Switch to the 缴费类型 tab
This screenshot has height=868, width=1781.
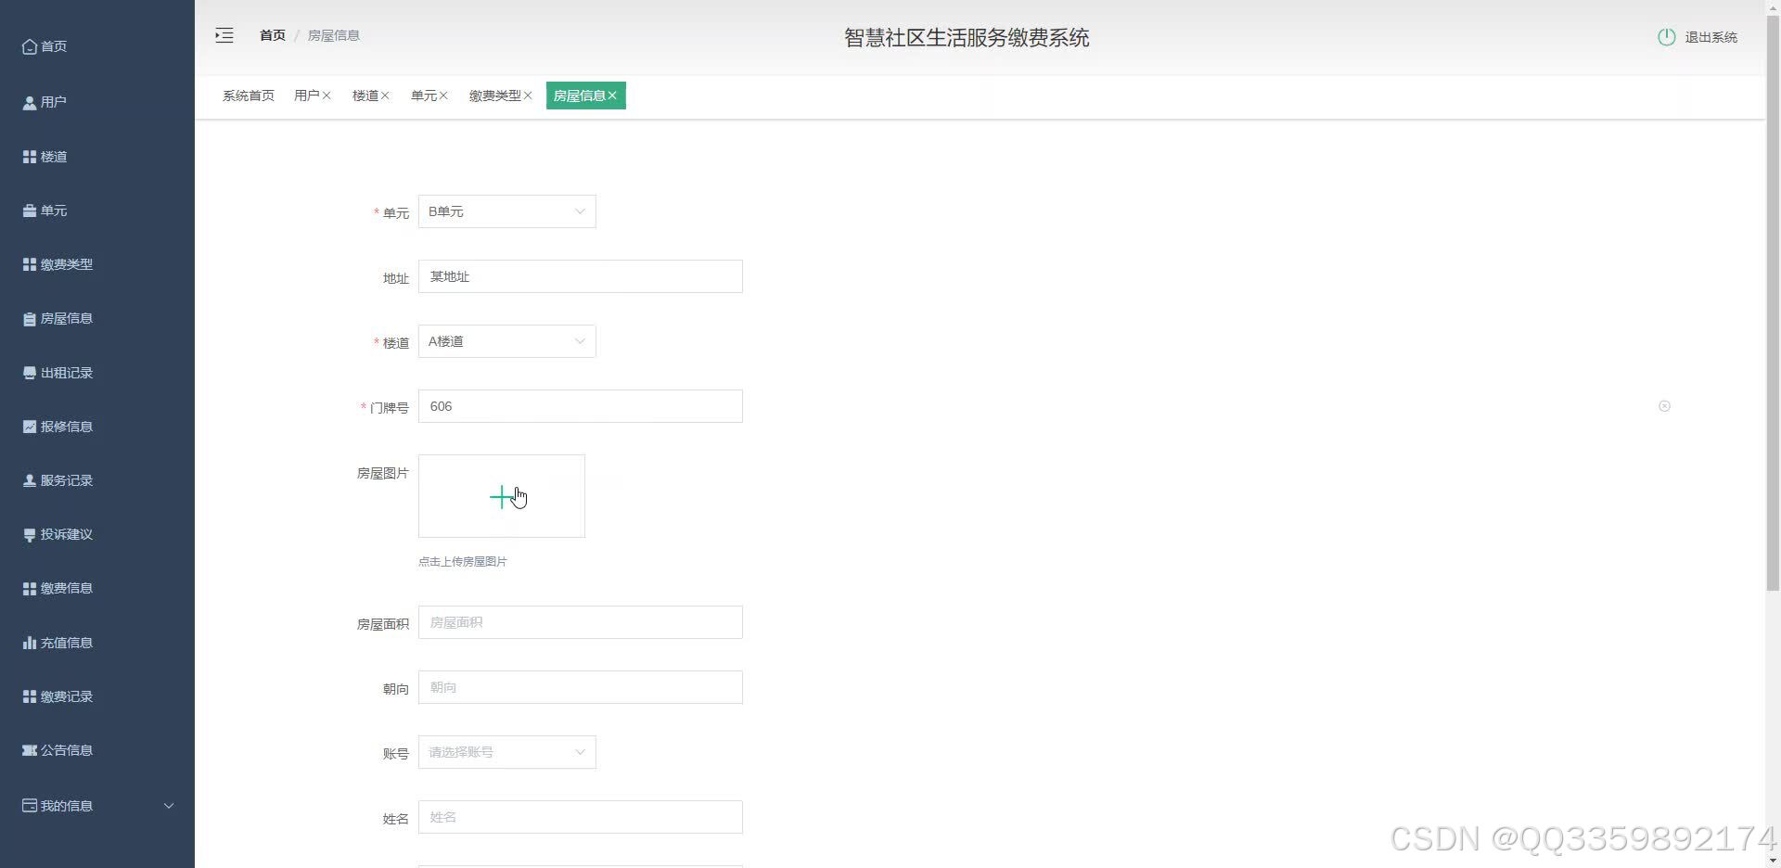(x=494, y=96)
